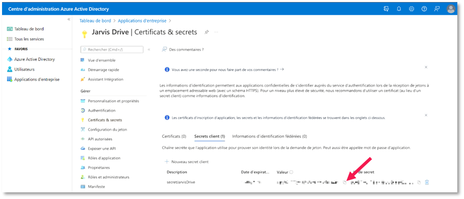Screen dimensions: 464x199
Task: Open Azure Active Directory in favorites
Action: click(x=34, y=59)
